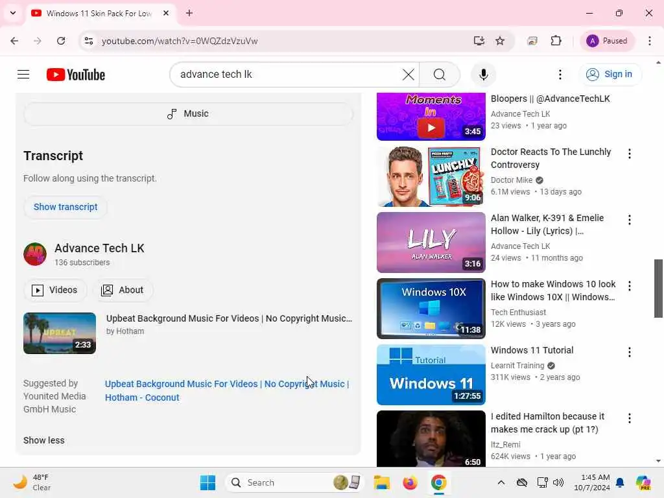664x498 pixels.
Task: Play the Bloopers video thumbnail
Action: (x=431, y=117)
